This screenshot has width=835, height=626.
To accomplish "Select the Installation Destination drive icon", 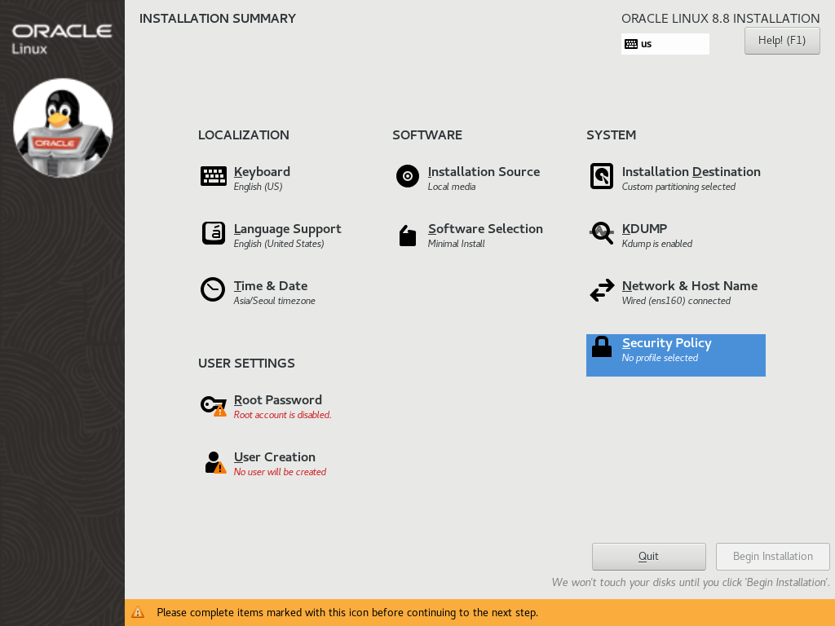I will click(x=601, y=176).
